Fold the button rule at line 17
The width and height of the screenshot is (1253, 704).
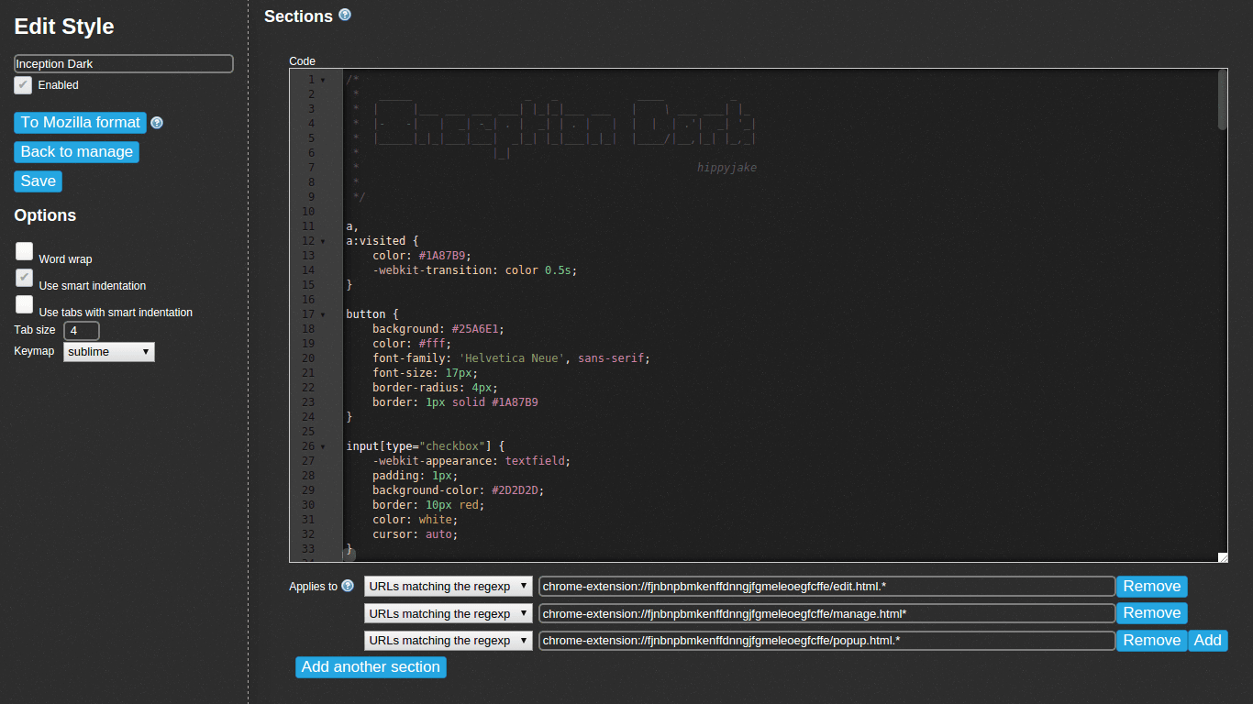[x=323, y=314]
